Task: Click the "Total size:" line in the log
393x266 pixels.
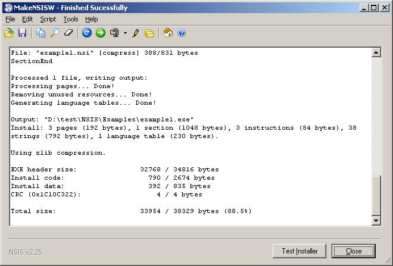Action: pos(131,211)
